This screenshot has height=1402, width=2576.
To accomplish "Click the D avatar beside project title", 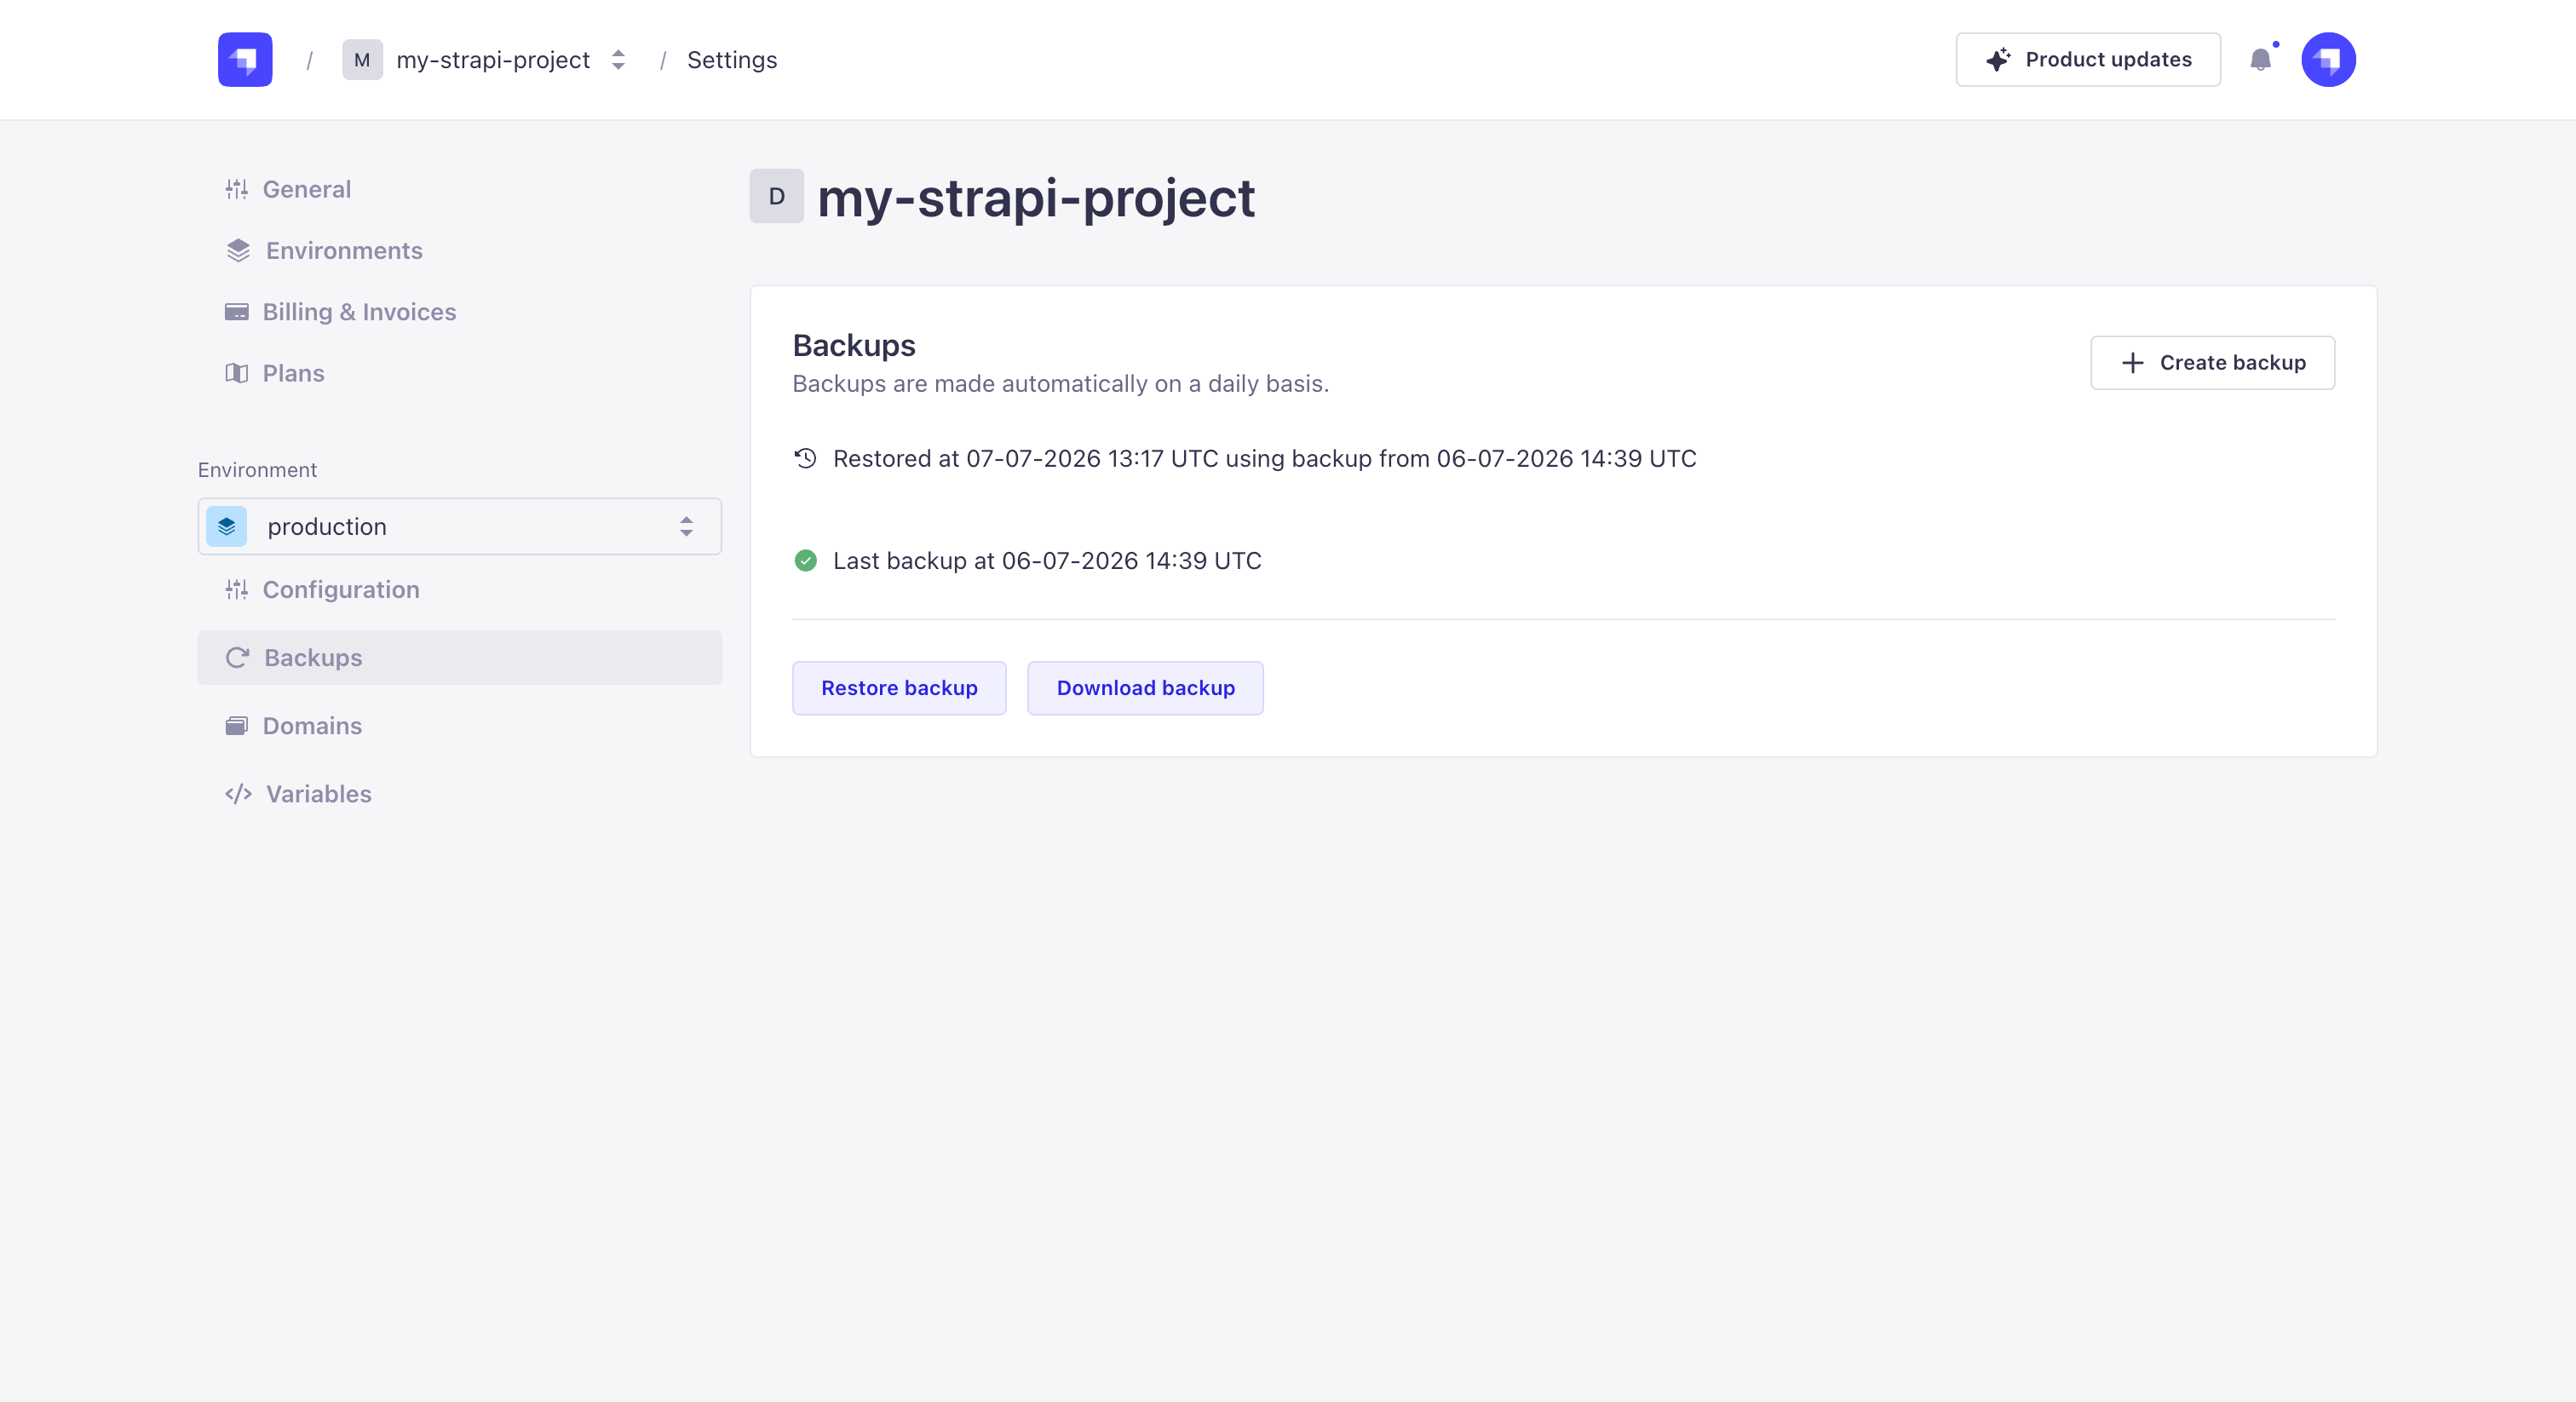I will pyautogui.click(x=776, y=196).
